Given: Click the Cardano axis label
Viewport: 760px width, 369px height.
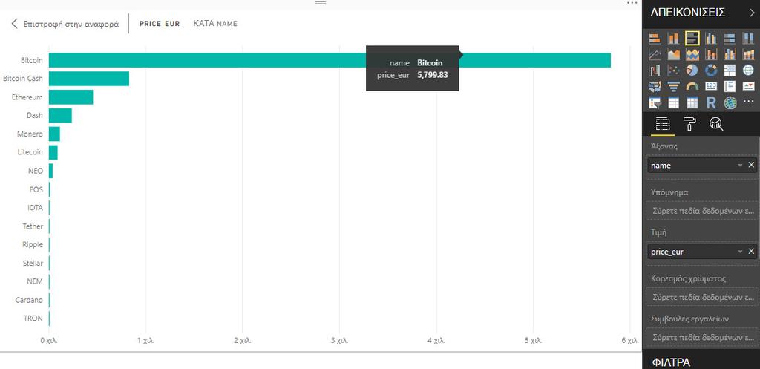Looking at the screenshot, I should click(29, 300).
